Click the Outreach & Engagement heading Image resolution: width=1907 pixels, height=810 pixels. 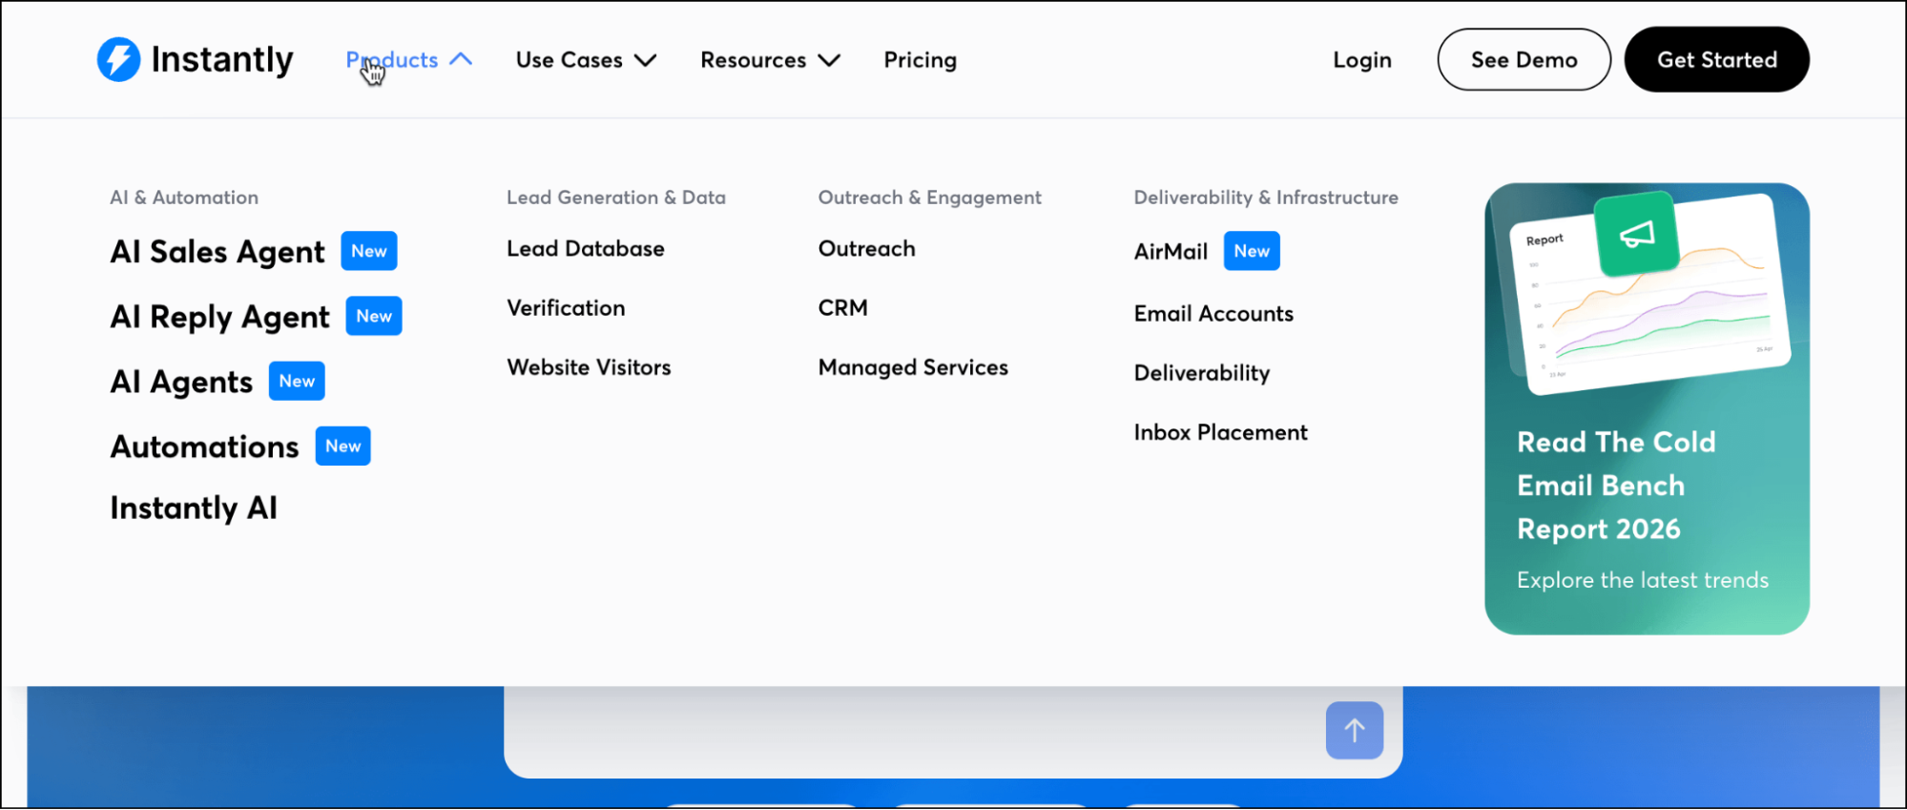coord(930,197)
